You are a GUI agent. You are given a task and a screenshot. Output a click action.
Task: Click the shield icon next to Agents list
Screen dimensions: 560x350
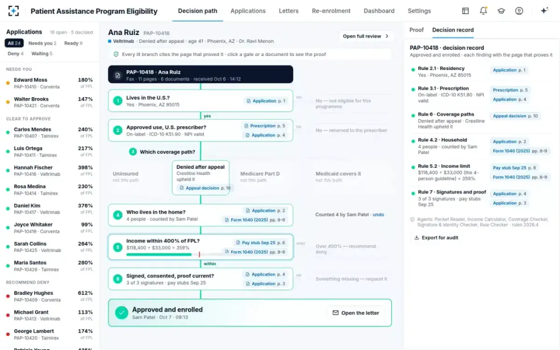point(412,219)
